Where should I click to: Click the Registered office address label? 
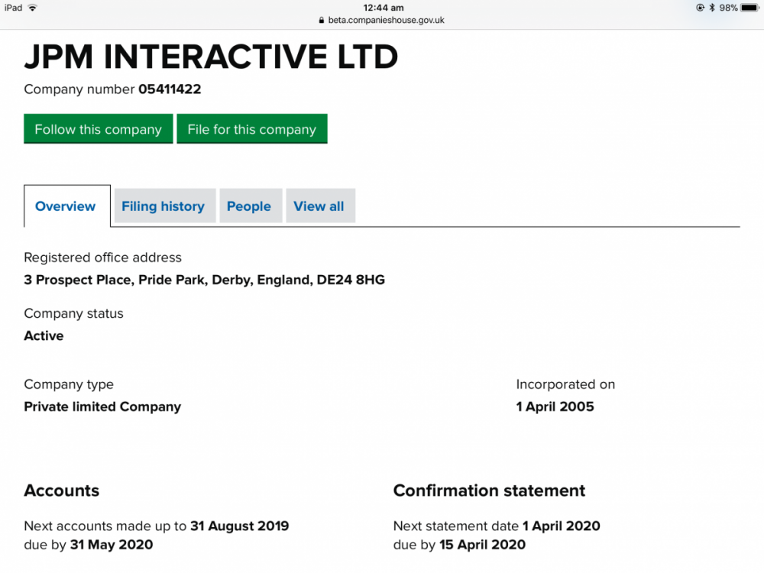pyautogui.click(x=103, y=257)
